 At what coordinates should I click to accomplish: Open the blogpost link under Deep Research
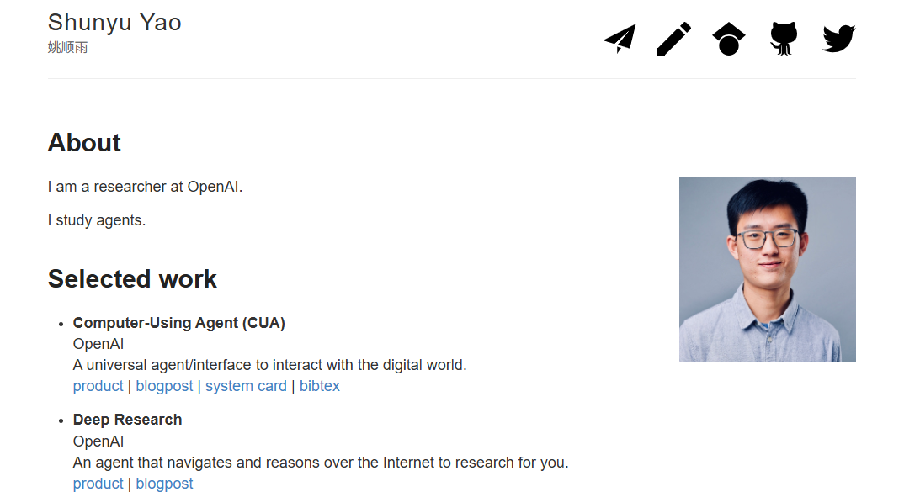164,484
